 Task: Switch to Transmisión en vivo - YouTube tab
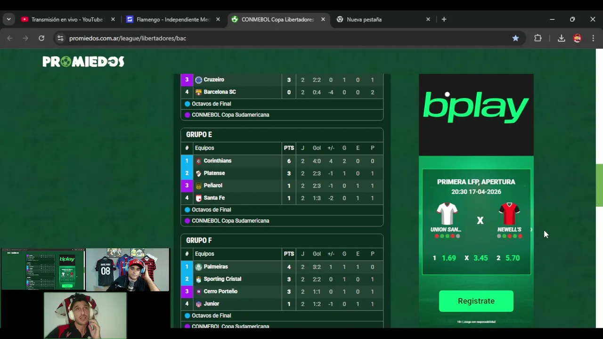click(x=67, y=19)
